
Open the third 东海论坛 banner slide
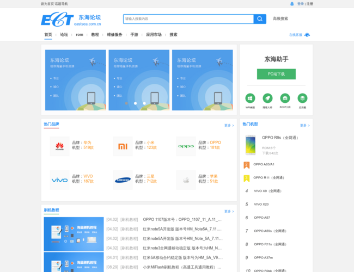pos(202,80)
